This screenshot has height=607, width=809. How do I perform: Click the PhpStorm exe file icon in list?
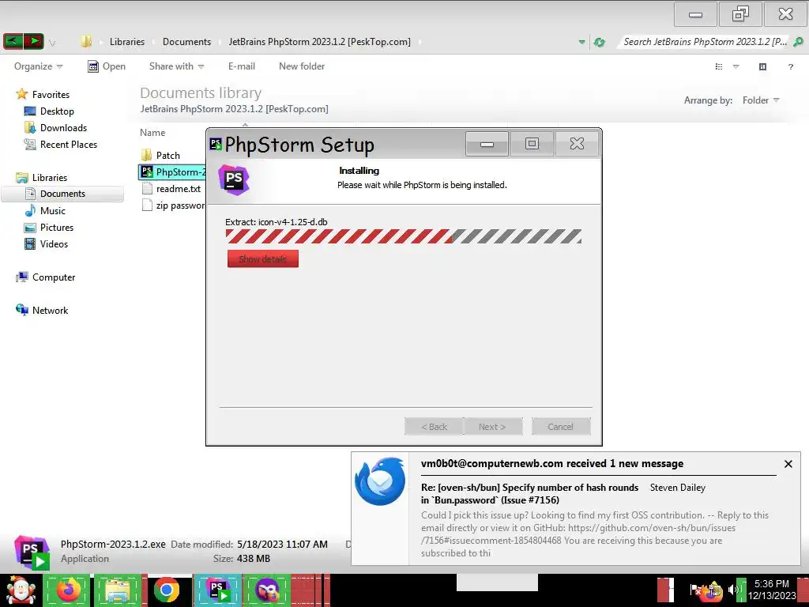coord(146,172)
